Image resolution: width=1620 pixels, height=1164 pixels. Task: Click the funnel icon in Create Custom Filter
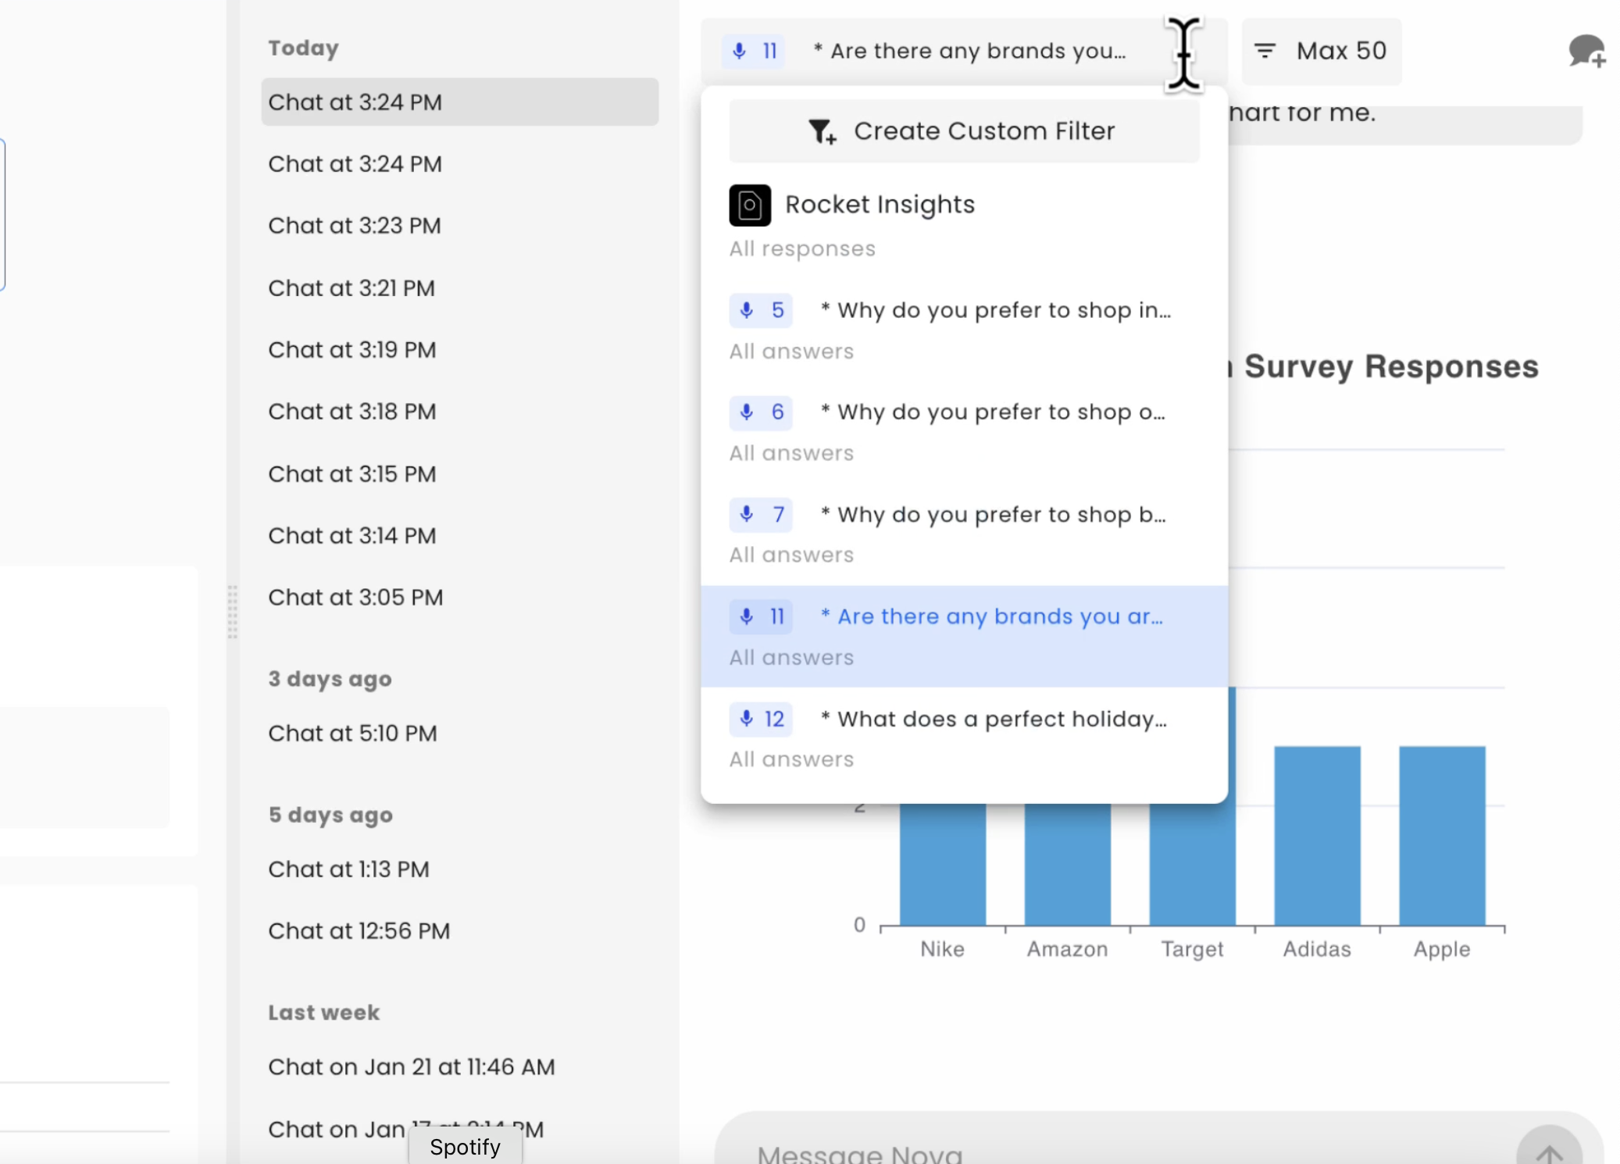coord(822,131)
